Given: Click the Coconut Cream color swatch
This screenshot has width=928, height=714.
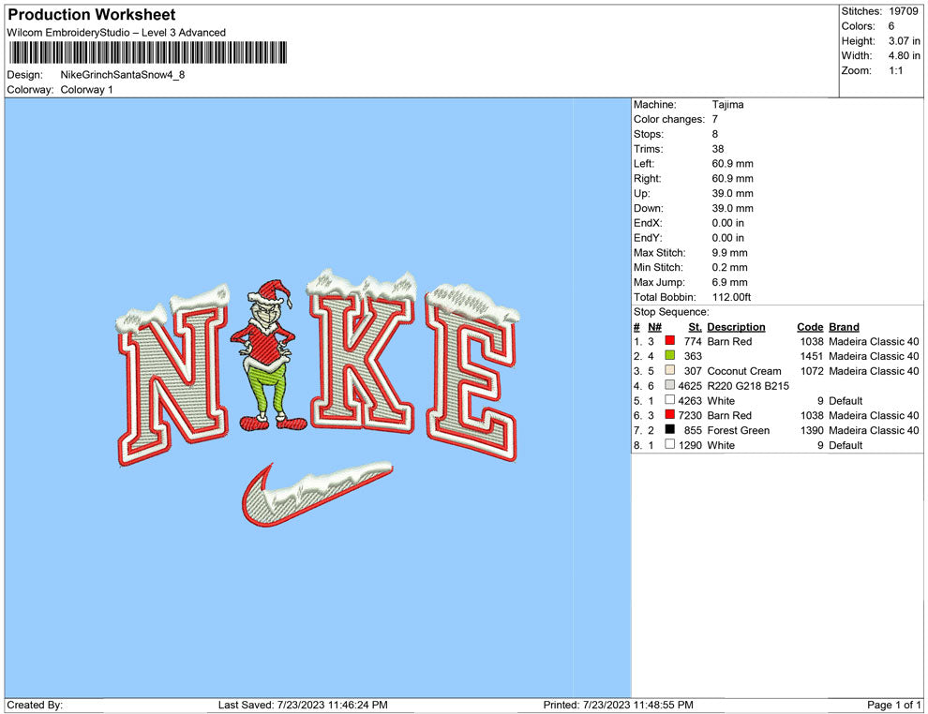Looking at the screenshot, I should tap(669, 371).
